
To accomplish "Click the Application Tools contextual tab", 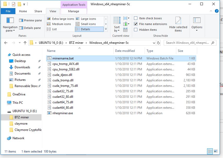I will point(74,5).
